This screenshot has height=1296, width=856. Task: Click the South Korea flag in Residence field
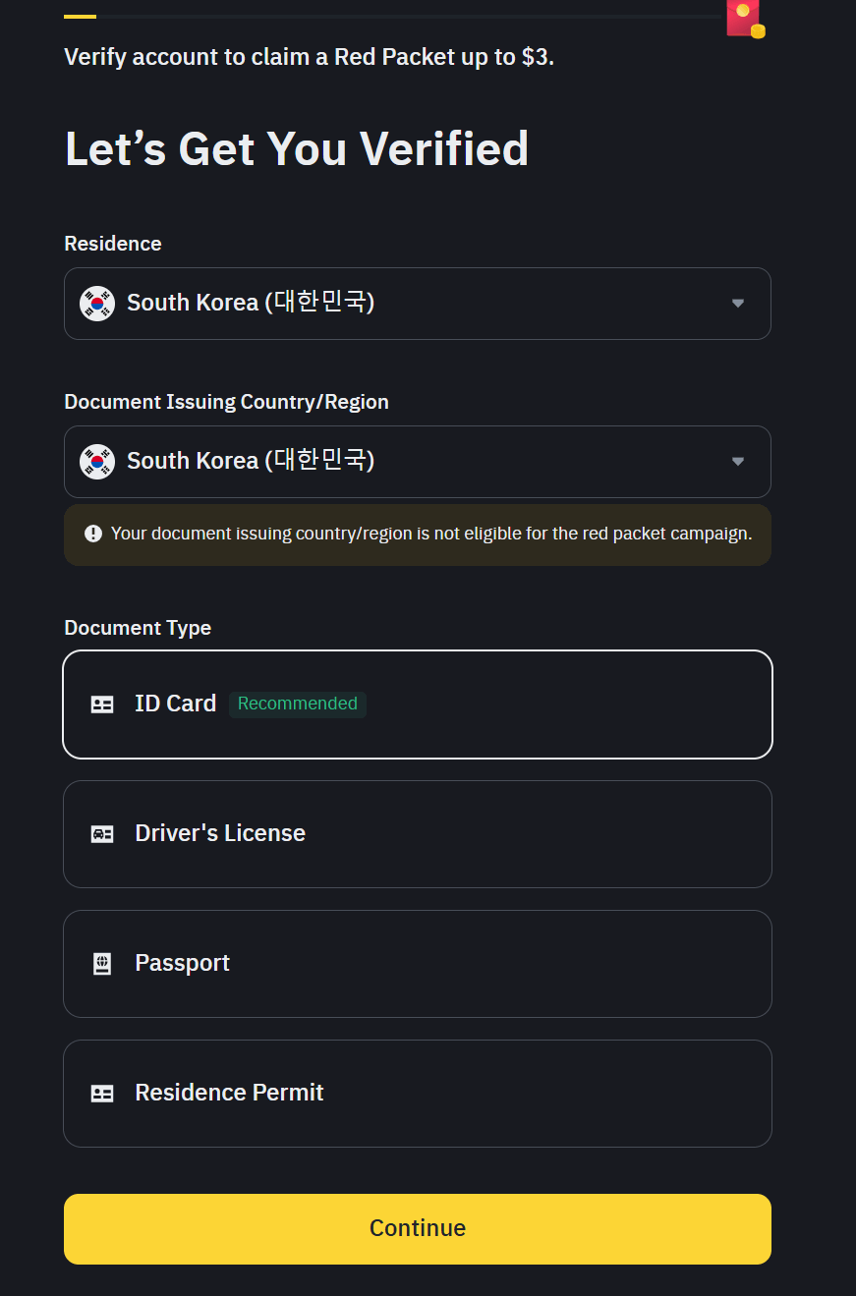coord(96,304)
